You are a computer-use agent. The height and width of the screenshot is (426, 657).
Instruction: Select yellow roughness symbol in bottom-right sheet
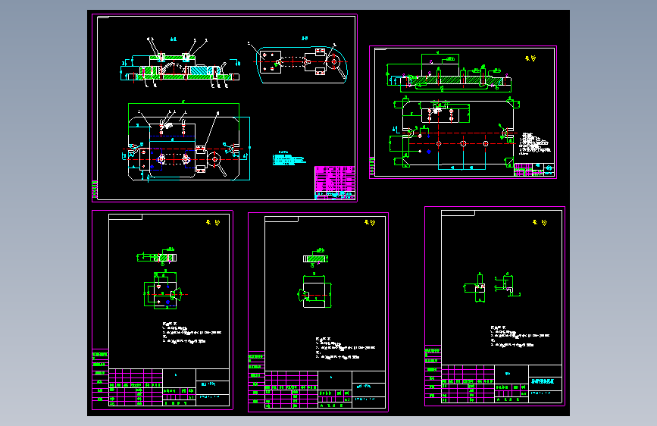click(x=540, y=223)
